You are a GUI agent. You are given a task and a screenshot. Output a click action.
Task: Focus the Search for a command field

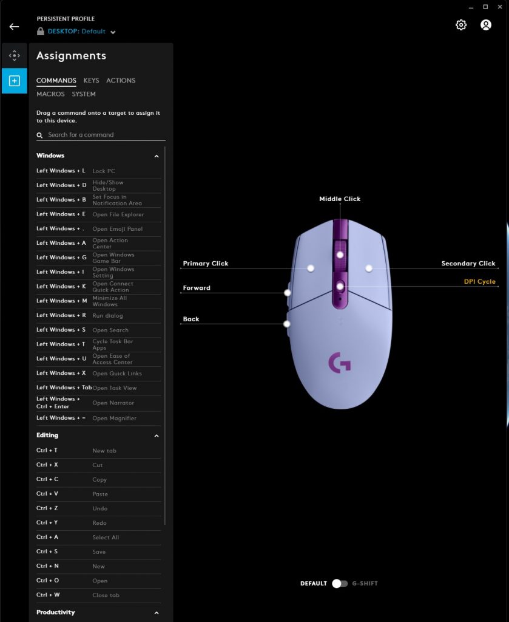point(101,135)
